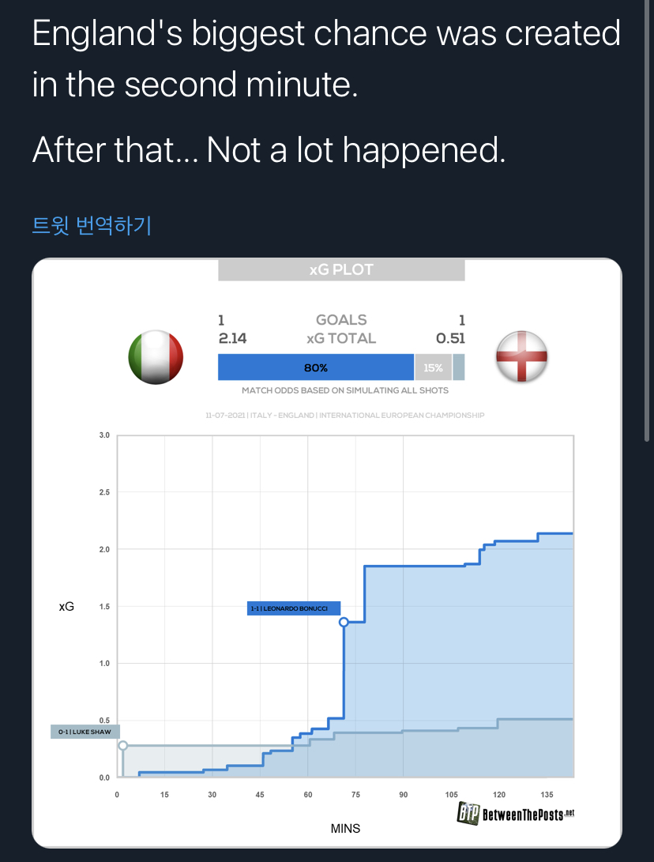Click the '0-1 | LUKE SHAW' label

(85, 732)
